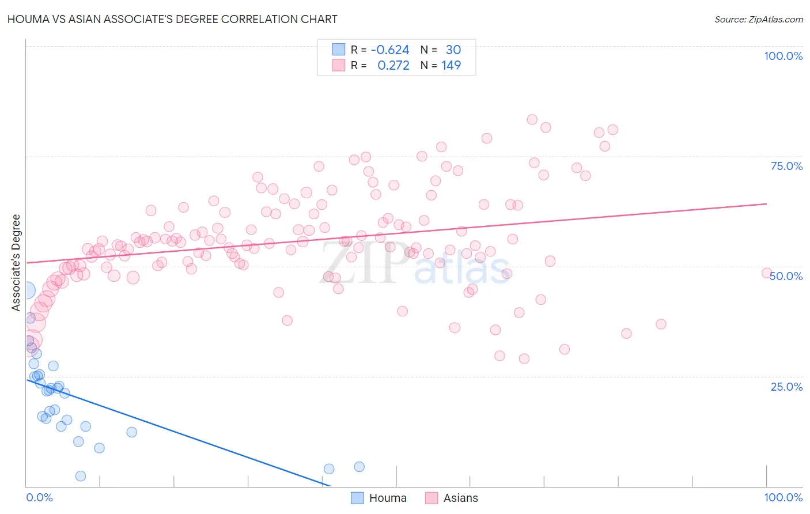Open the Source: ZipAtlas.com link

(x=758, y=19)
